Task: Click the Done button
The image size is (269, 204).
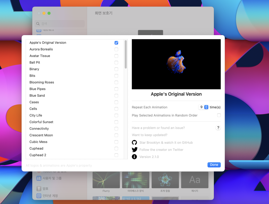Action: coord(214,165)
